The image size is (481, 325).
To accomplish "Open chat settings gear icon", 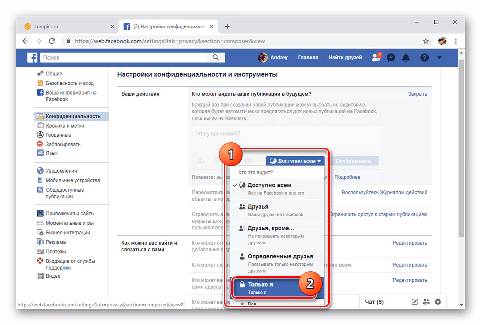I will pyautogui.click(x=438, y=302).
